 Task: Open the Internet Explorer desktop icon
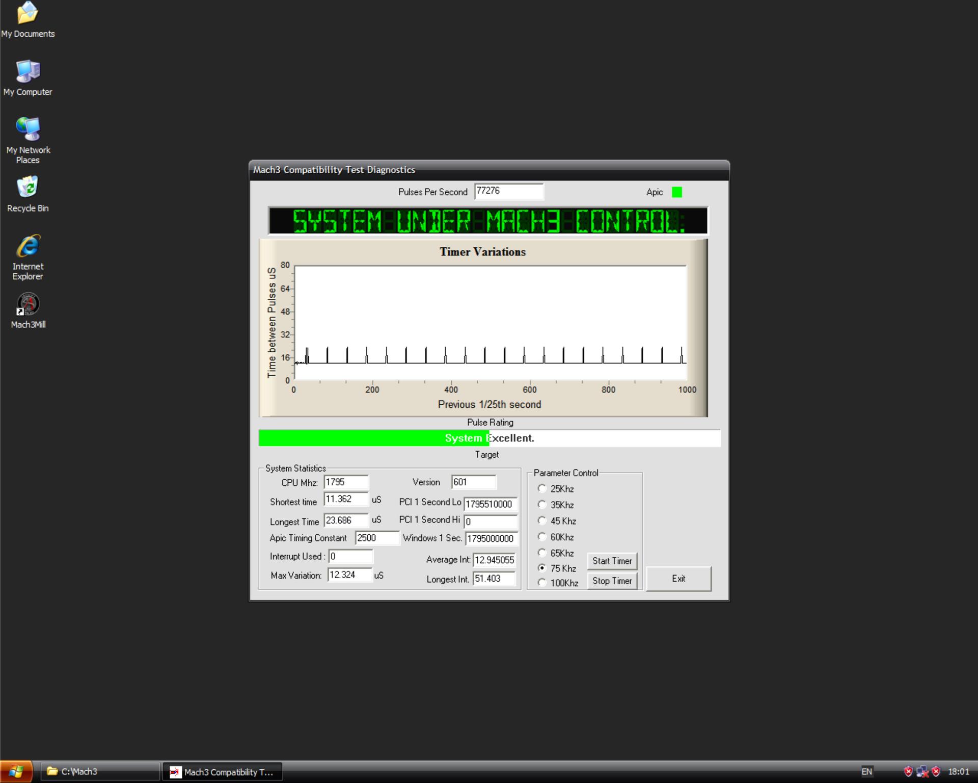pos(28,247)
